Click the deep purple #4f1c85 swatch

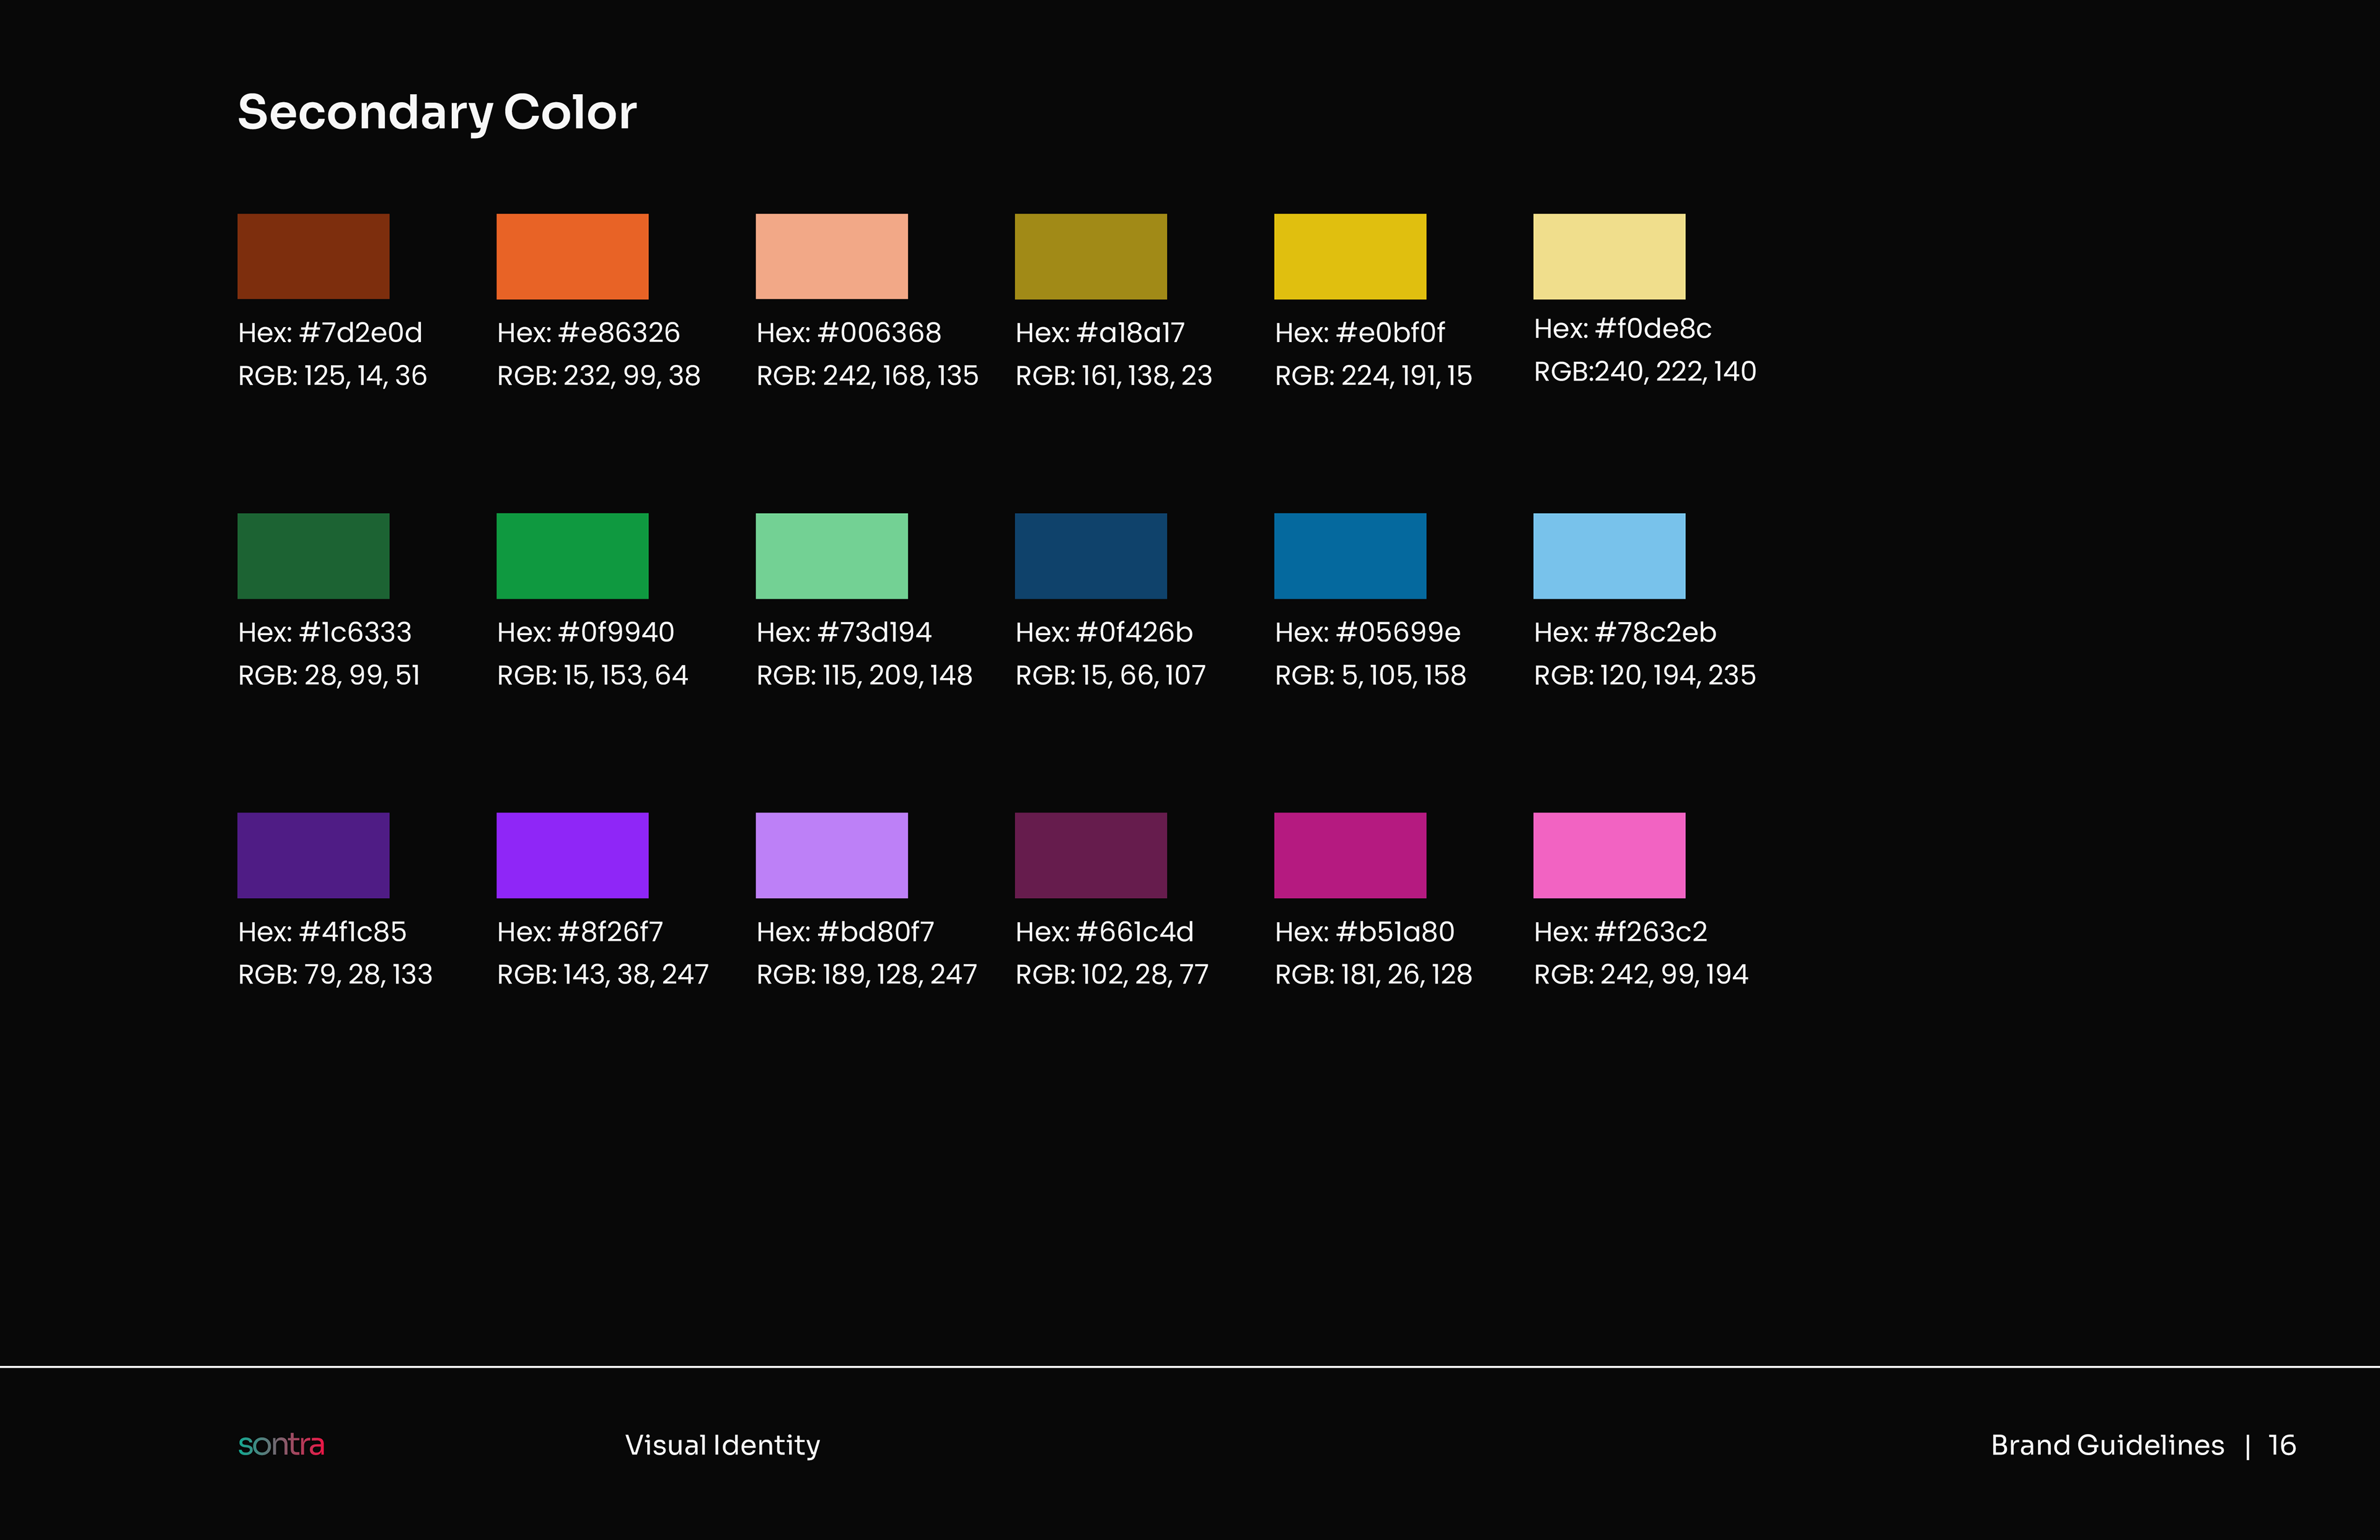pyautogui.click(x=313, y=855)
